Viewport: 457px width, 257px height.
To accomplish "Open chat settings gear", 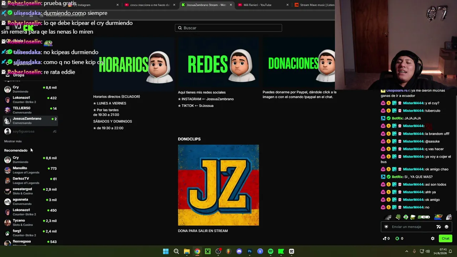I will coord(433,238).
